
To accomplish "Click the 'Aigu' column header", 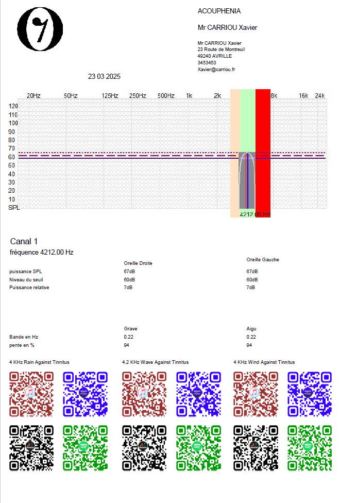I will [251, 328].
